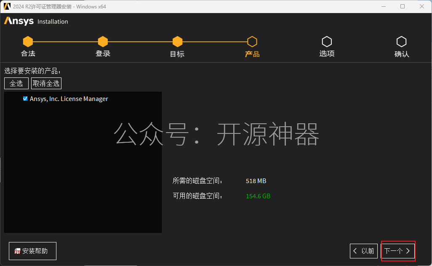Uncheck the Ansys, Inc. License Manager checkbox
The width and height of the screenshot is (432, 266).
(x=25, y=98)
